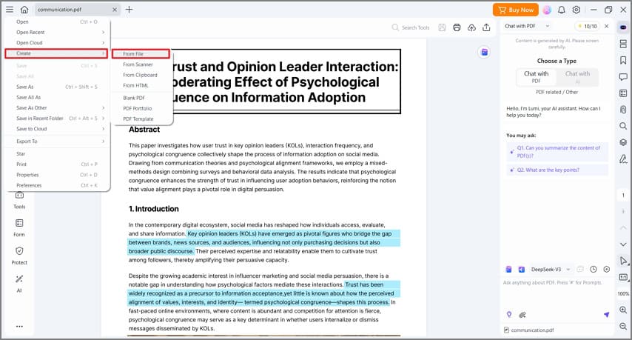Open the Layers panel
Viewport: 632px width, 340px height.
pos(623,142)
